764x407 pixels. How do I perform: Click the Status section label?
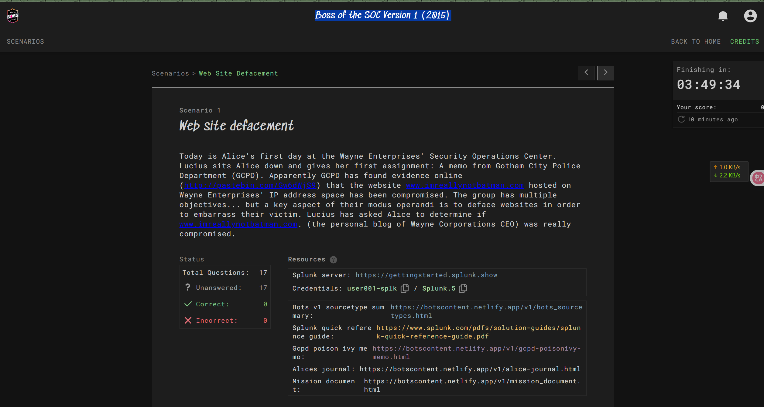click(x=192, y=259)
